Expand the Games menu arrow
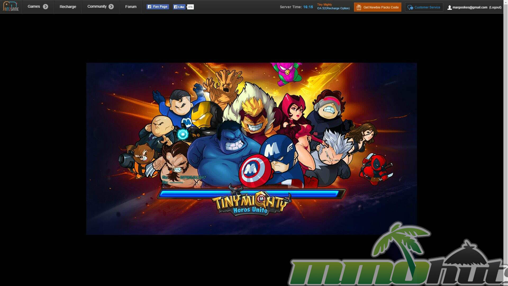 [46, 7]
